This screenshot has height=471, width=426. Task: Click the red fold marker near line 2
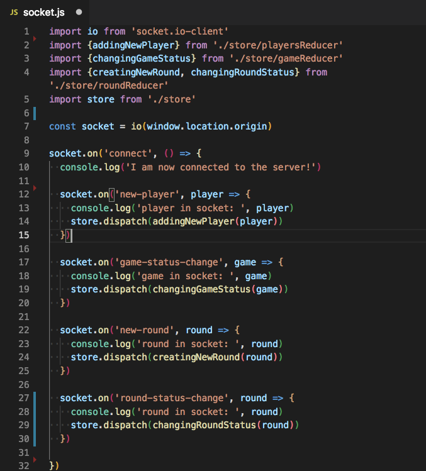35,38
